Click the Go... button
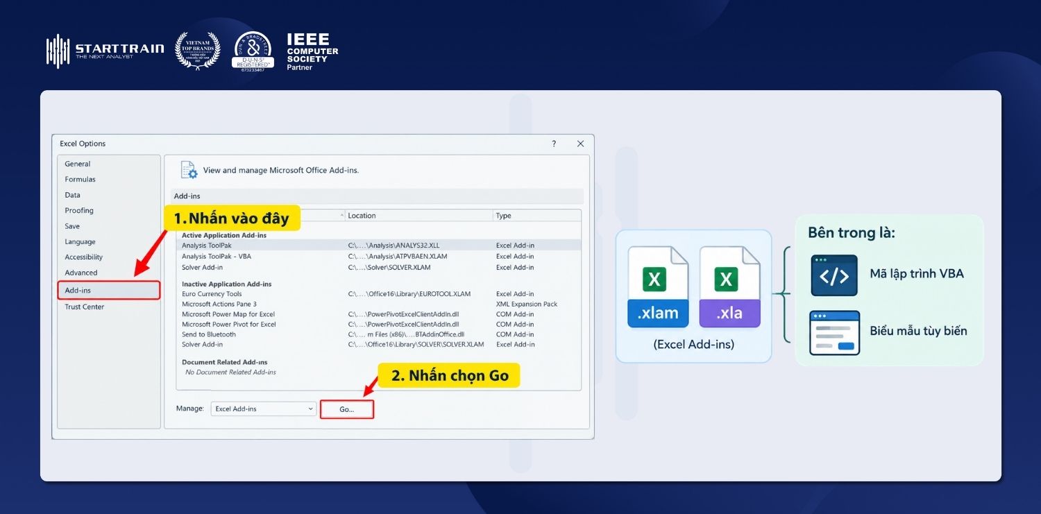The image size is (1041, 514). [x=347, y=409]
